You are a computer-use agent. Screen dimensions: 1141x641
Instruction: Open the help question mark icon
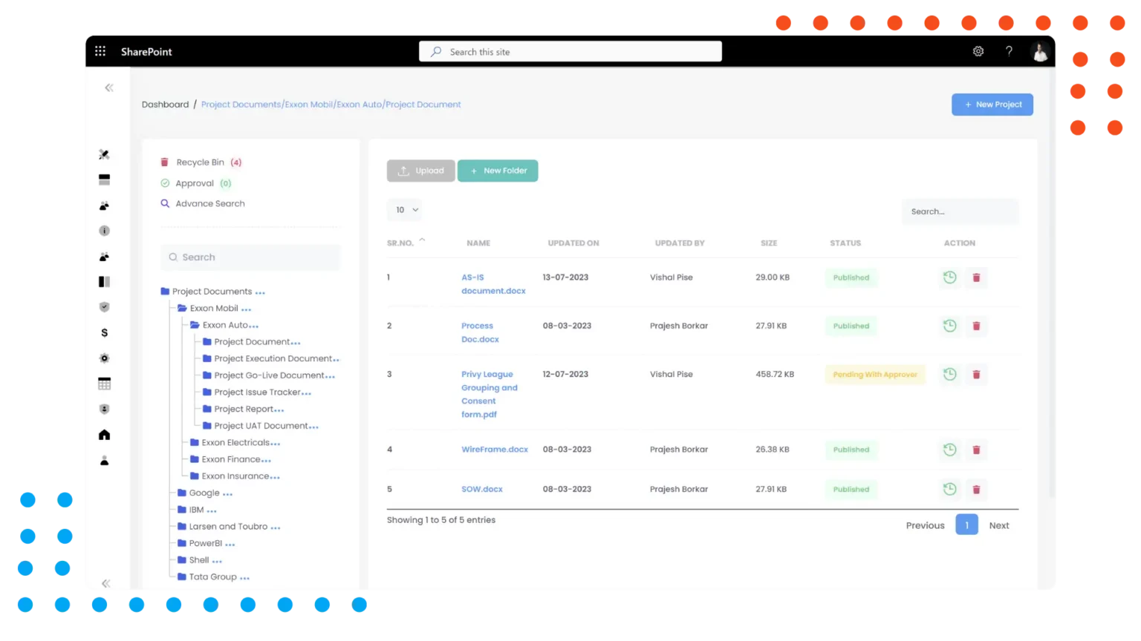[1009, 51]
